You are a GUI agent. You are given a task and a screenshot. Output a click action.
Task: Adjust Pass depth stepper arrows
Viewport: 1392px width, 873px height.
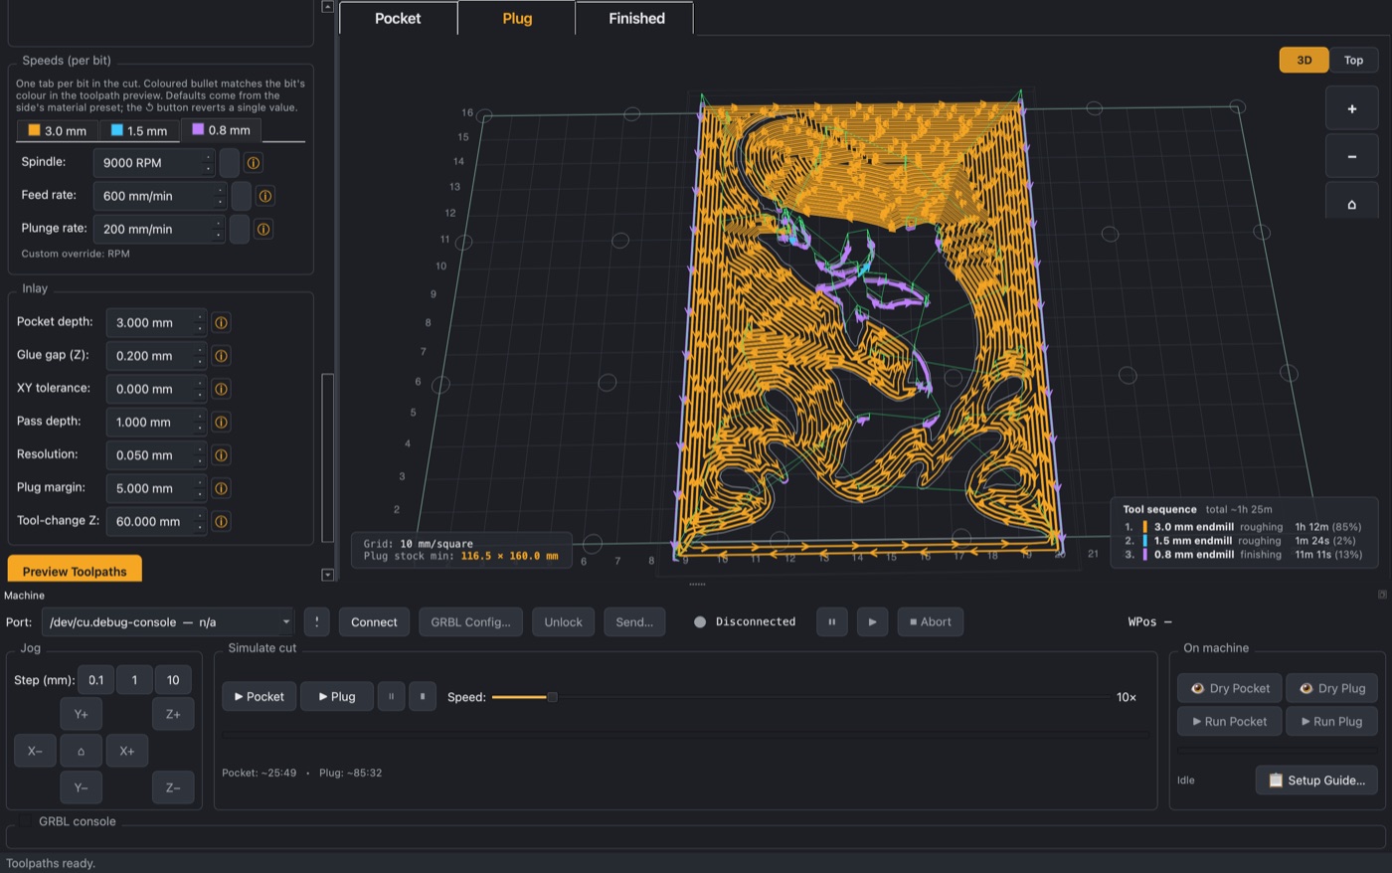(200, 422)
